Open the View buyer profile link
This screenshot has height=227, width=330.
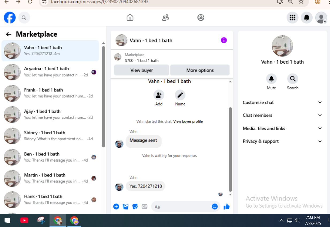pos(188,122)
